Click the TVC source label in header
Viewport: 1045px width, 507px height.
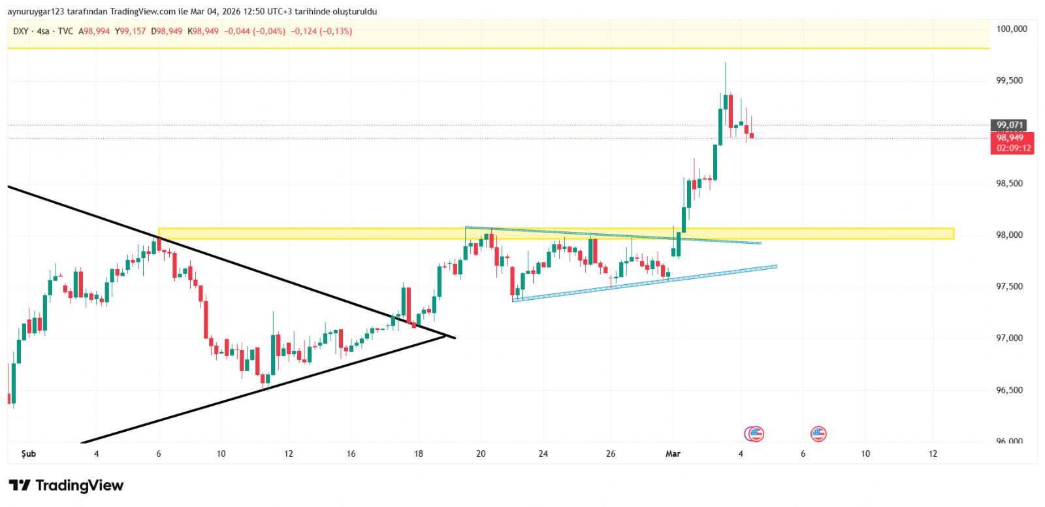(x=65, y=31)
